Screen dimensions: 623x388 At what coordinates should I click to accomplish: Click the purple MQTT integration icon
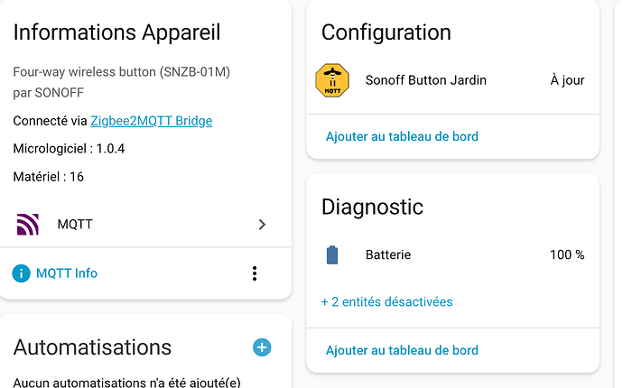tap(28, 225)
